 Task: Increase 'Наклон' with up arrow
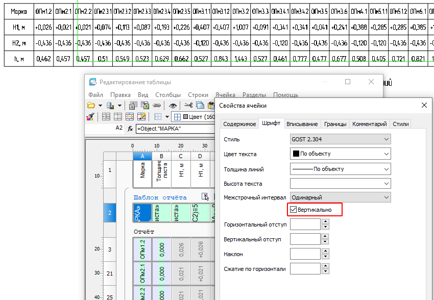(x=326, y=251)
